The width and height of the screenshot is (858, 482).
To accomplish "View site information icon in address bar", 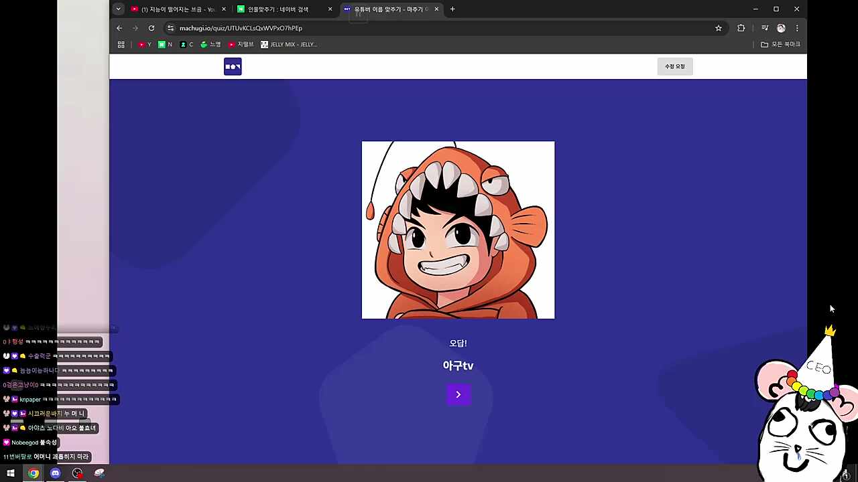I will tap(171, 28).
